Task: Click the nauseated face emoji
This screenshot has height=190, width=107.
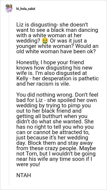Action: pyautogui.click(x=45, y=41)
